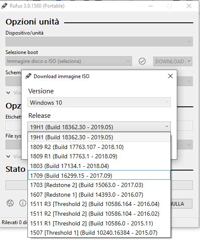This screenshot has height=244, width=200.
Task: Close the Download immagine ISO dialog
Action: (x=170, y=76)
